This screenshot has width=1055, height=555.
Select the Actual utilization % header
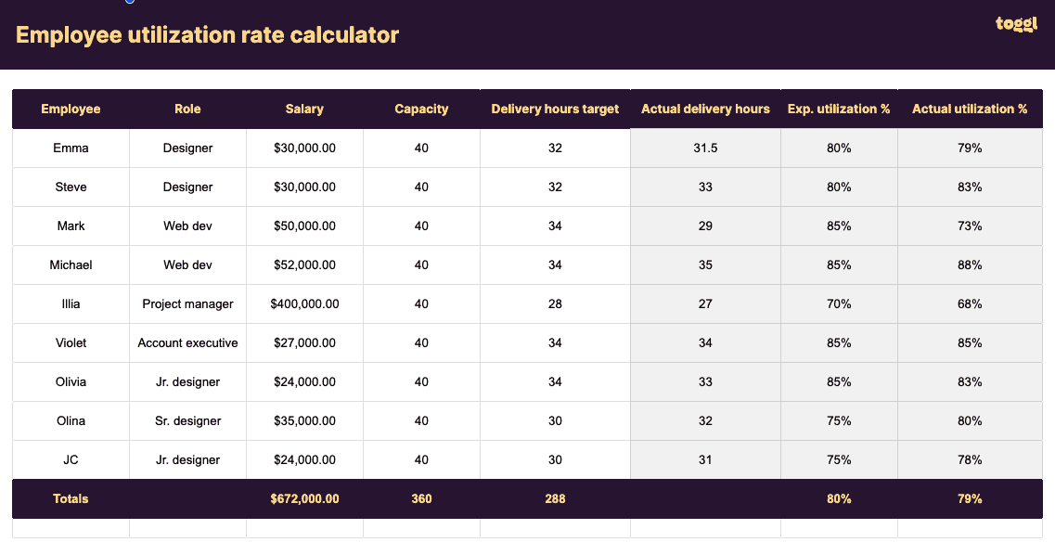tap(970, 109)
